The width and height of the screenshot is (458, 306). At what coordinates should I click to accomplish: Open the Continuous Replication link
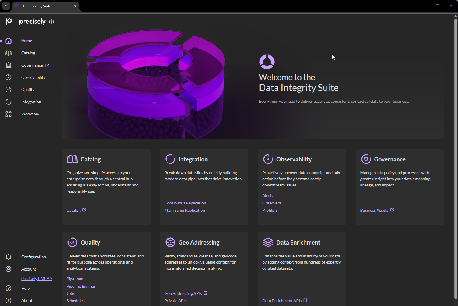pyautogui.click(x=185, y=203)
